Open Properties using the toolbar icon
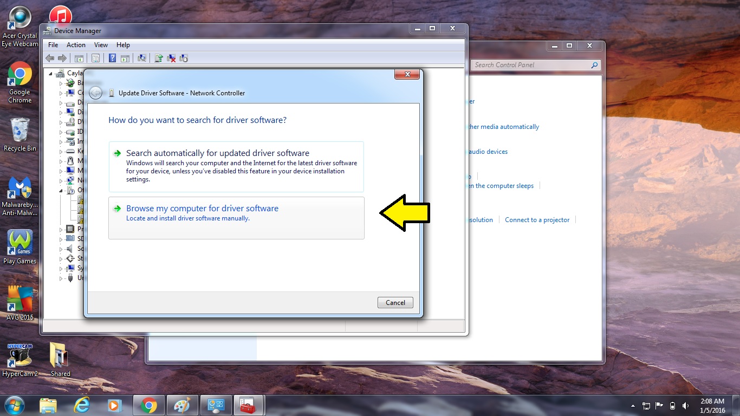This screenshot has width=740, height=416. tap(96, 58)
